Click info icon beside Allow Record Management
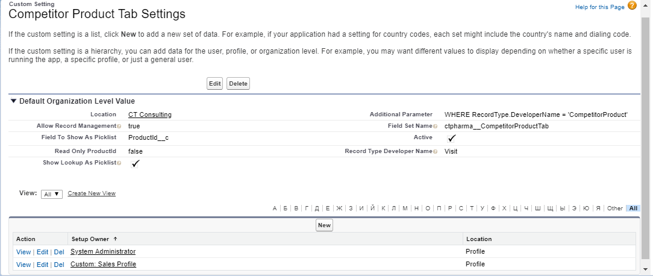 click(x=119, y=127)
